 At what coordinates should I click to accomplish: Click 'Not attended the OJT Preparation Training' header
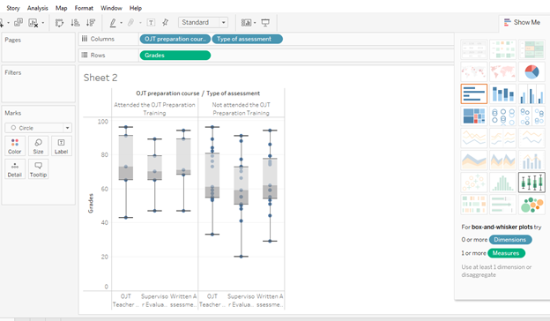pyautogui.click(x=241, y=108)
